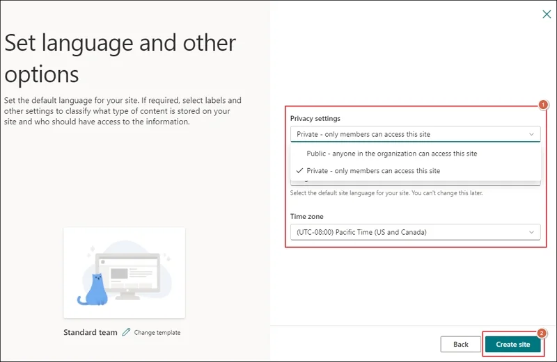Open the Privacy settings dropdown
The image size is (557, 362).
coord(415,134)
